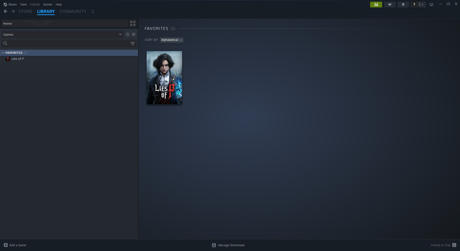Click the Add a Game plus icon
The width and height of the screenshot is (460, 251).
pyautogui.click(x=6, y=245)
